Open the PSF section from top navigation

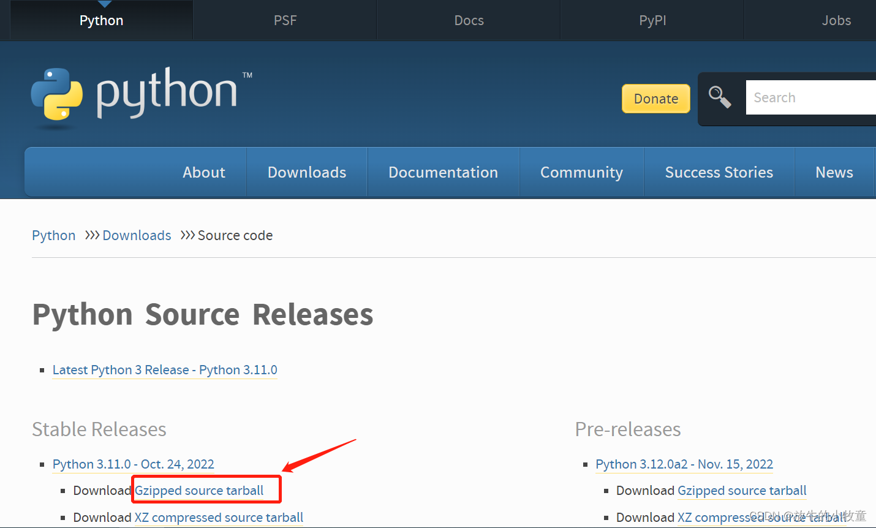284,20
